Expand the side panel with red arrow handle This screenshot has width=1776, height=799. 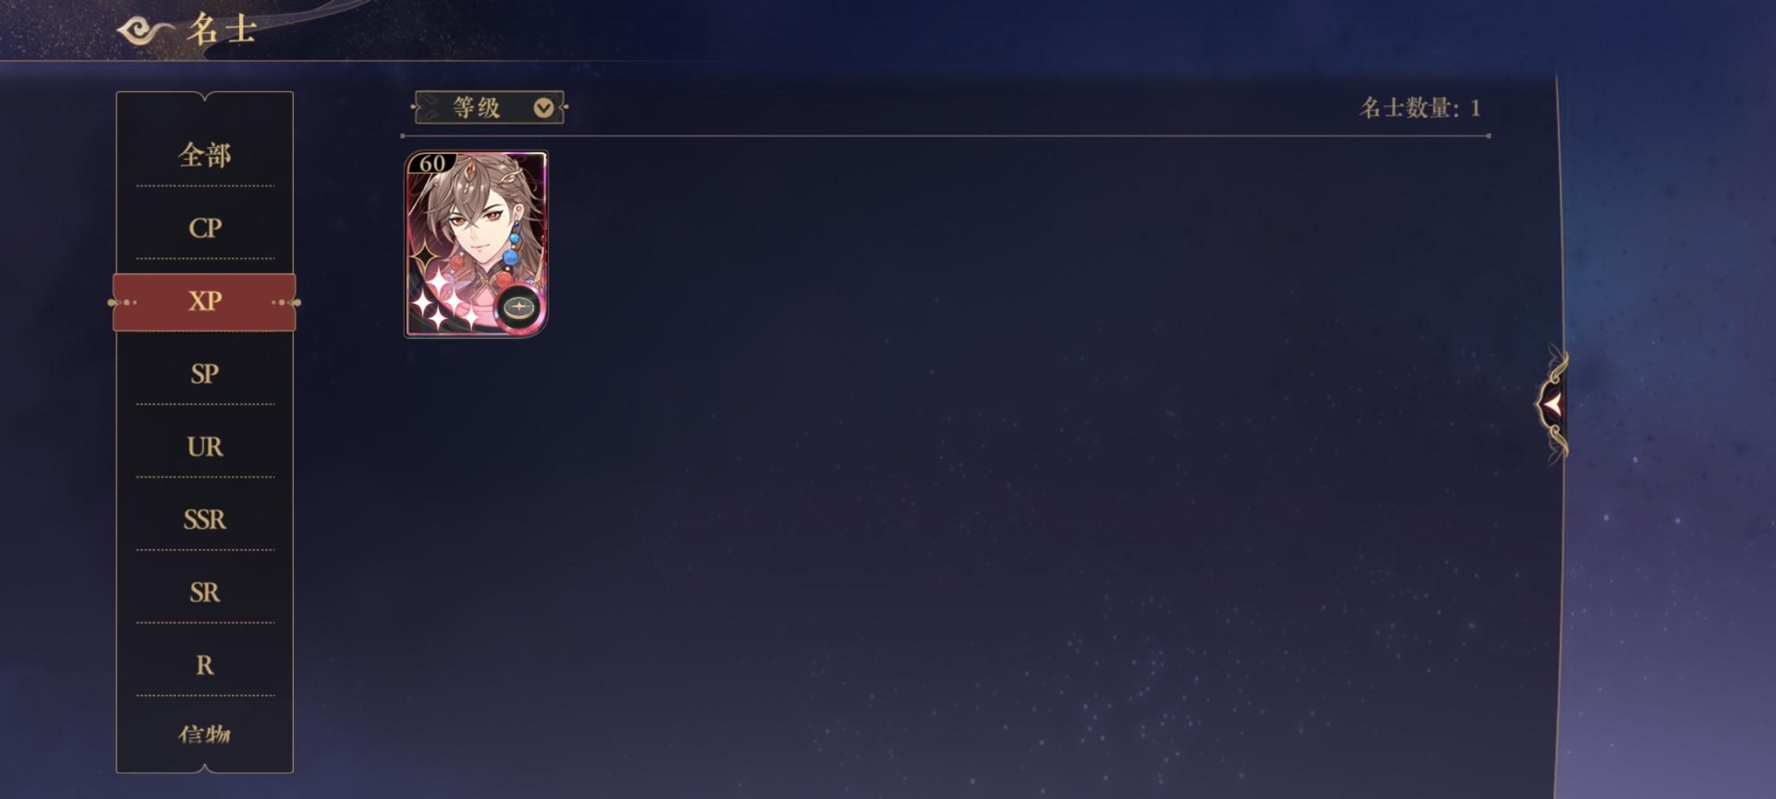tap(1553, 405)
